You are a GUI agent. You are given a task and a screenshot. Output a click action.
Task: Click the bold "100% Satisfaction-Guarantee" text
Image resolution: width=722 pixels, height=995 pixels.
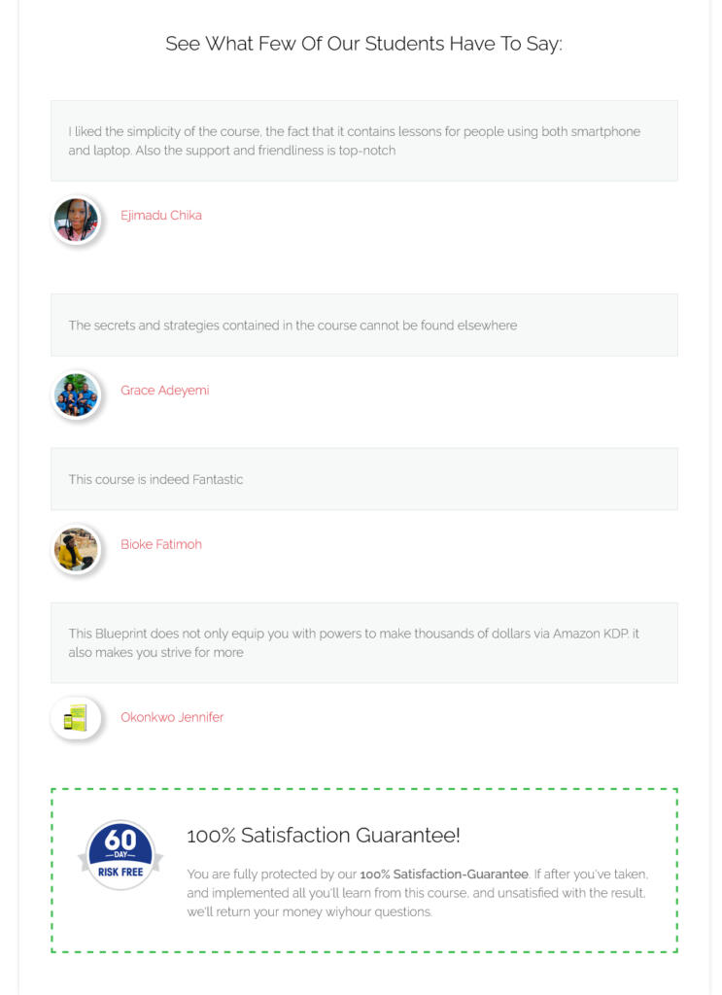444,875
